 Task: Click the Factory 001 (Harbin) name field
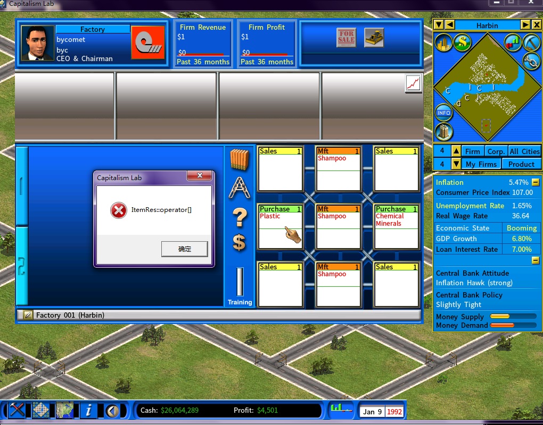click(219, 315)
